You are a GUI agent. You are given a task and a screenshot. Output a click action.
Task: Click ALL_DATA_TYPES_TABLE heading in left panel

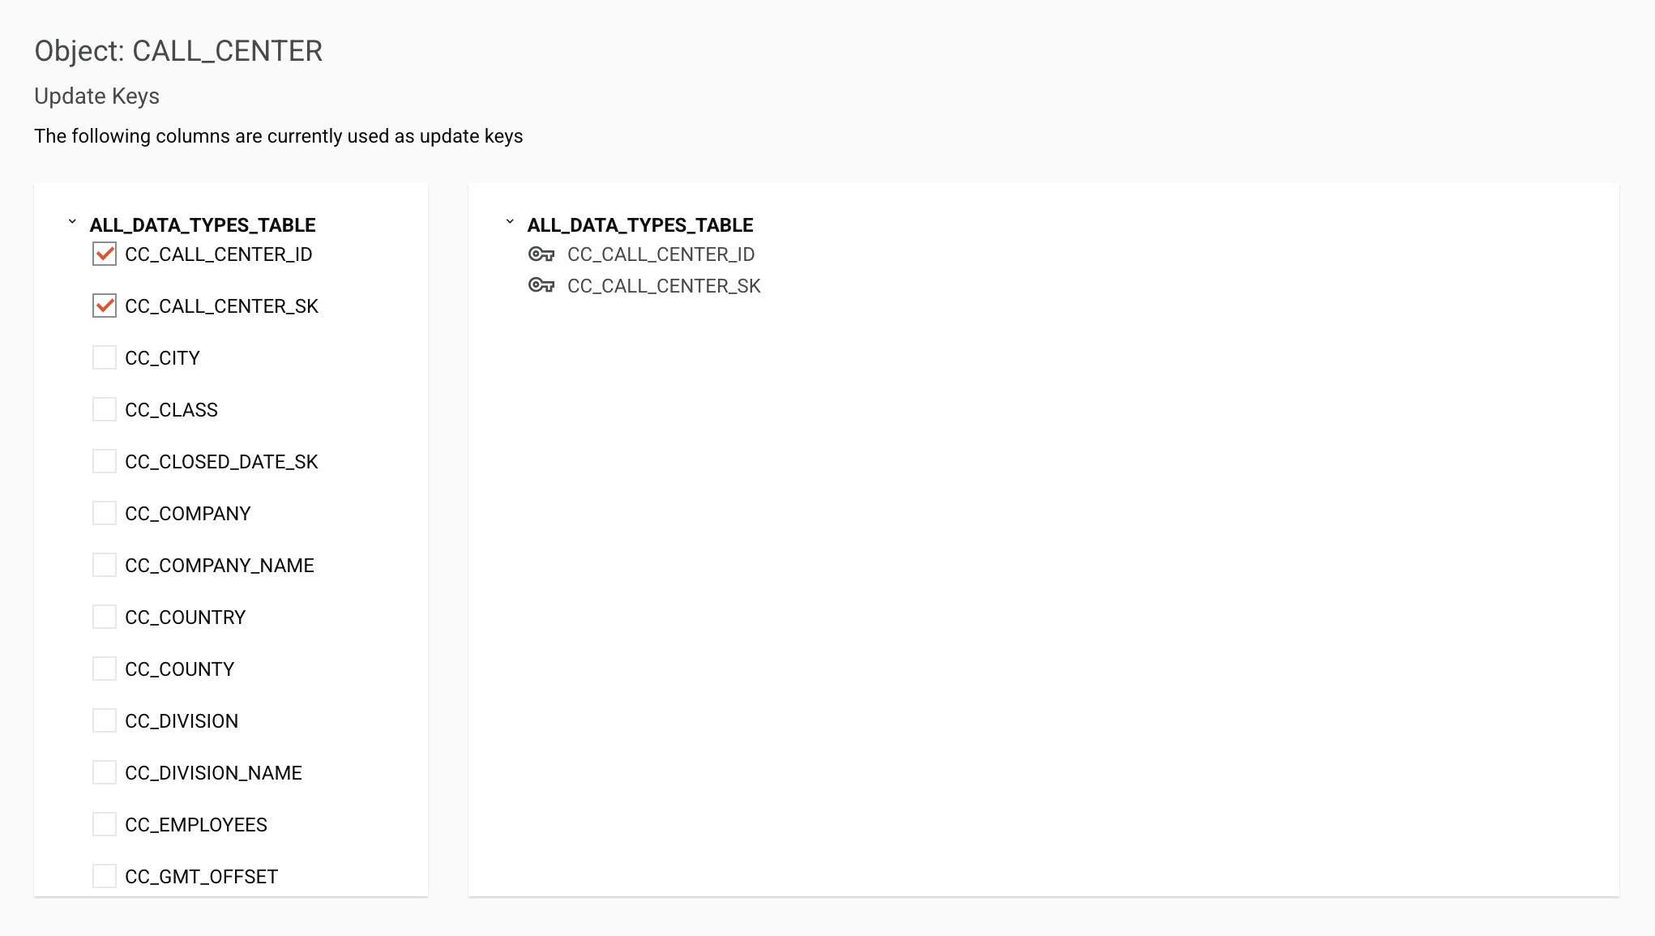[x=202, y=225]
